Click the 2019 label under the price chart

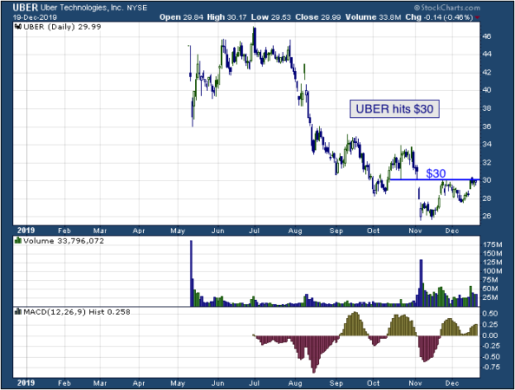click(26, 231)
